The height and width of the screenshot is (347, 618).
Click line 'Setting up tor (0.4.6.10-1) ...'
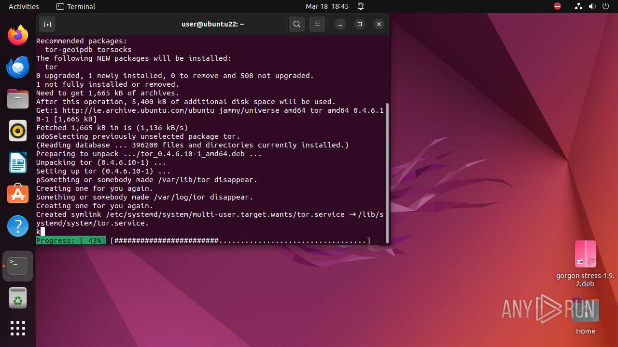pyautogui.click(x=103, y=171)
